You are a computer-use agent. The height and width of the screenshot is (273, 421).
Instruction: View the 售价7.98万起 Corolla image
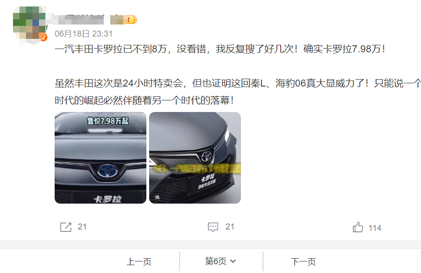tap(101, 158)
